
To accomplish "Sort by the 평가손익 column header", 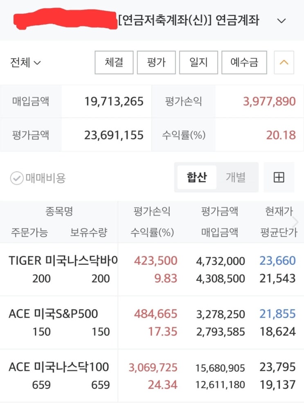I will [152, 212].
